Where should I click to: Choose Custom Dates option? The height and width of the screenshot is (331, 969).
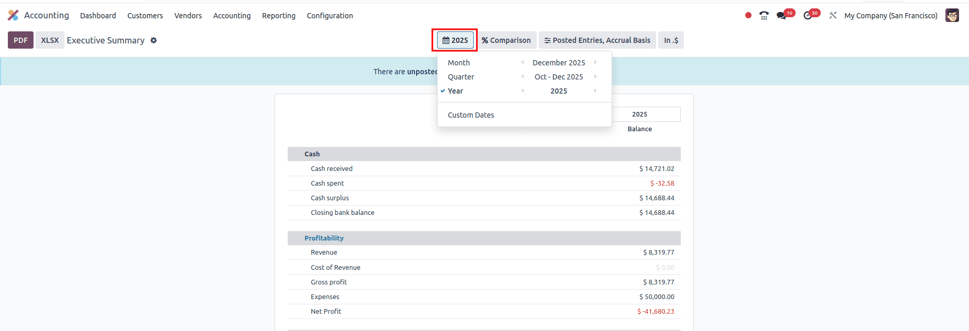(471, 115)
